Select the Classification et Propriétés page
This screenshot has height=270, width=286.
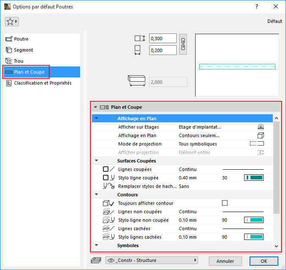click(x=42, y=83)
